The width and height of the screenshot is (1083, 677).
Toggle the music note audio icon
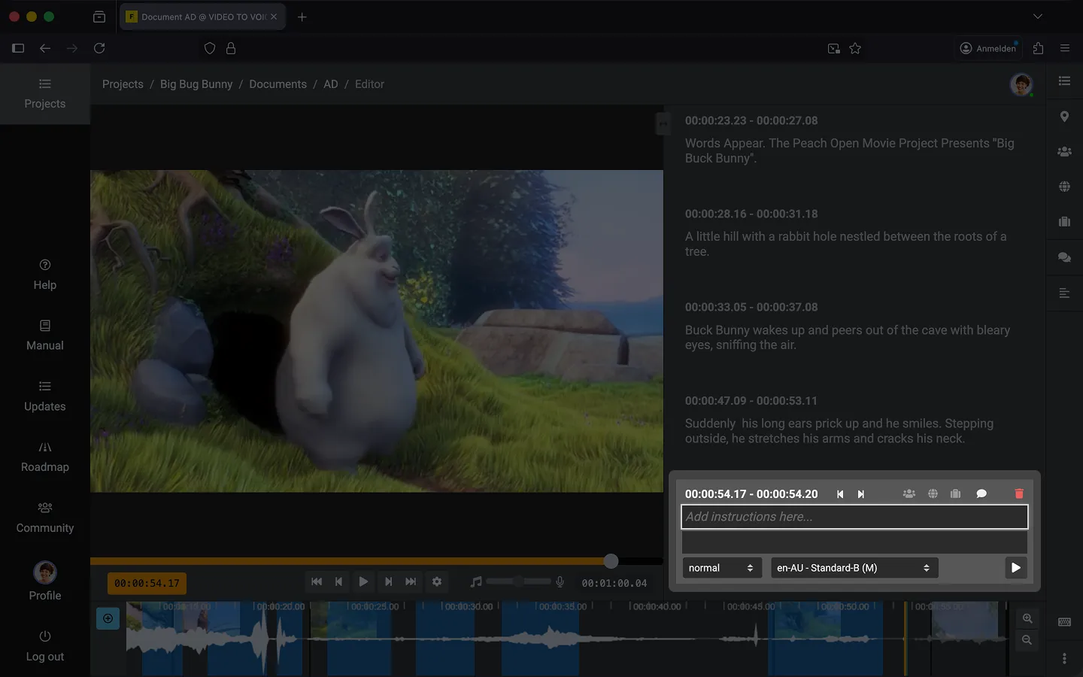click(x=475, y=581)
